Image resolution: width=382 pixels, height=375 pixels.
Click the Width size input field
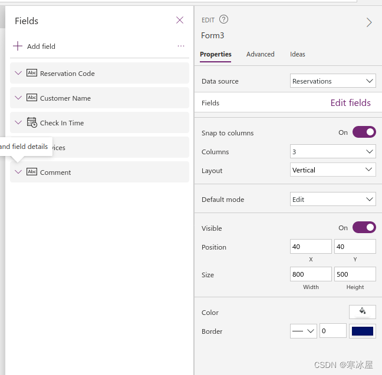pyautogui.click(x=311, y=274)
